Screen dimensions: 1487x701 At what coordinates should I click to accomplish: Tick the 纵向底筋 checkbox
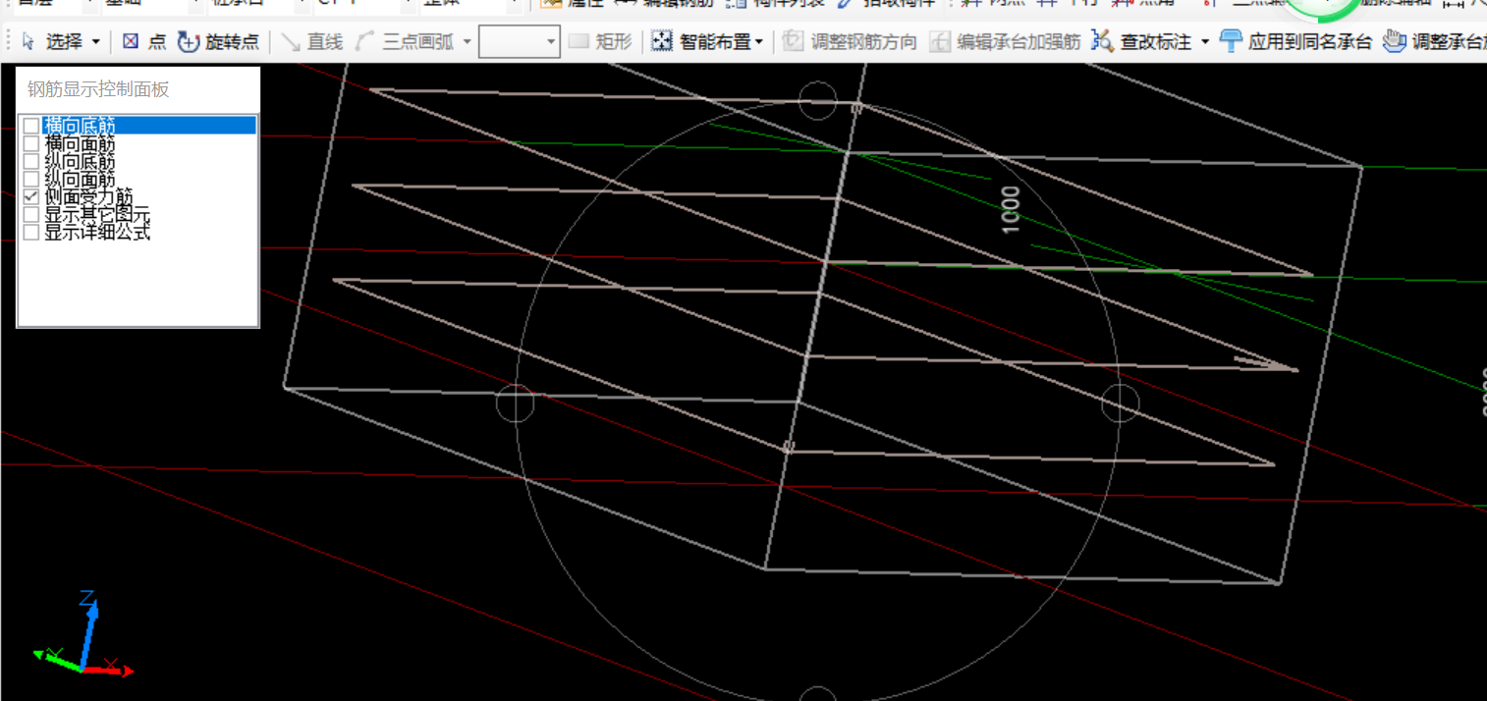31,161
